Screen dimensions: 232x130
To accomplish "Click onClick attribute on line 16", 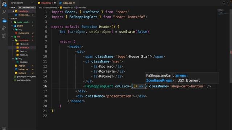I will click(122, 86).
